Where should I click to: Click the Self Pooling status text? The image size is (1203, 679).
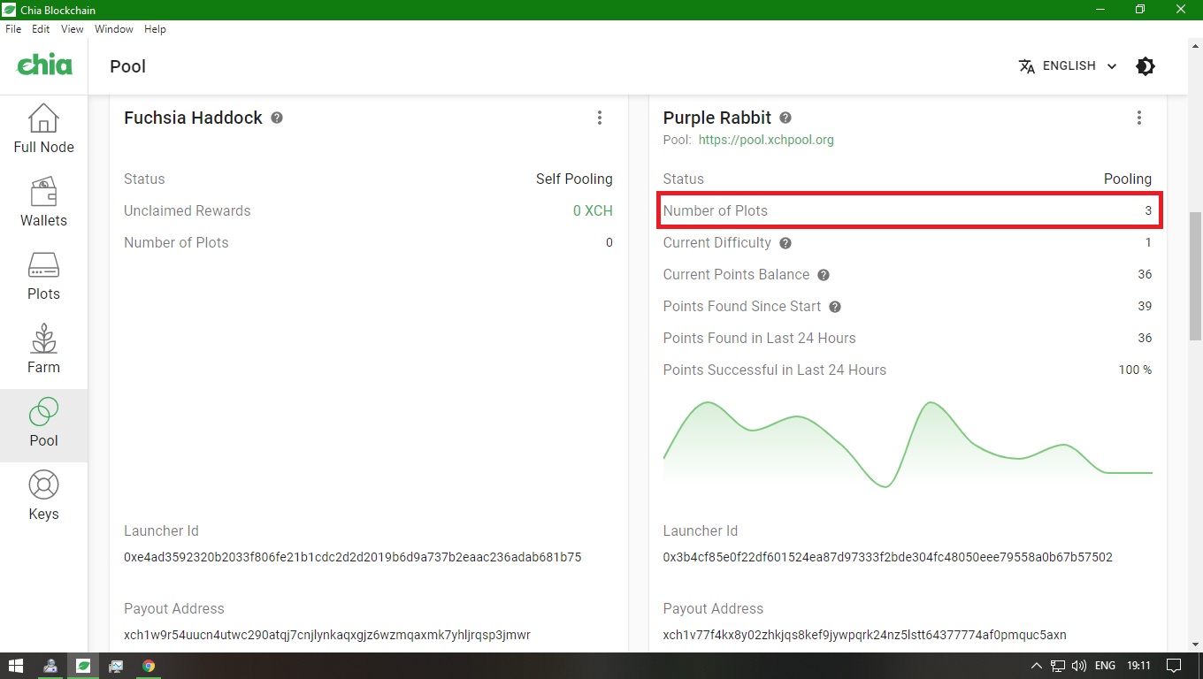[574, 179]
